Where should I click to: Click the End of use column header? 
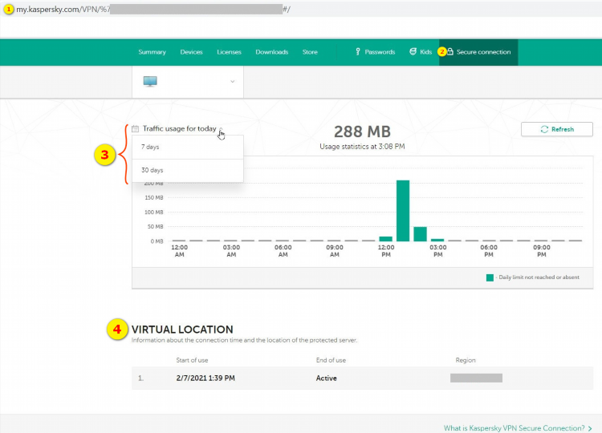click(331, 360)
